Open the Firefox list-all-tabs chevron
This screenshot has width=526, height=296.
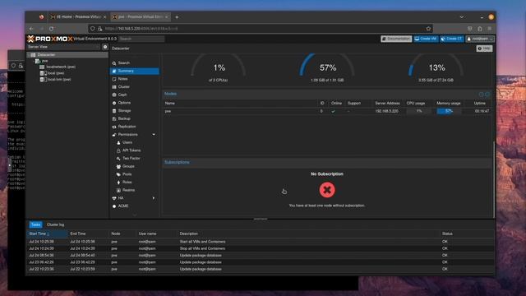pyautogui.click(x=462, y=17)
